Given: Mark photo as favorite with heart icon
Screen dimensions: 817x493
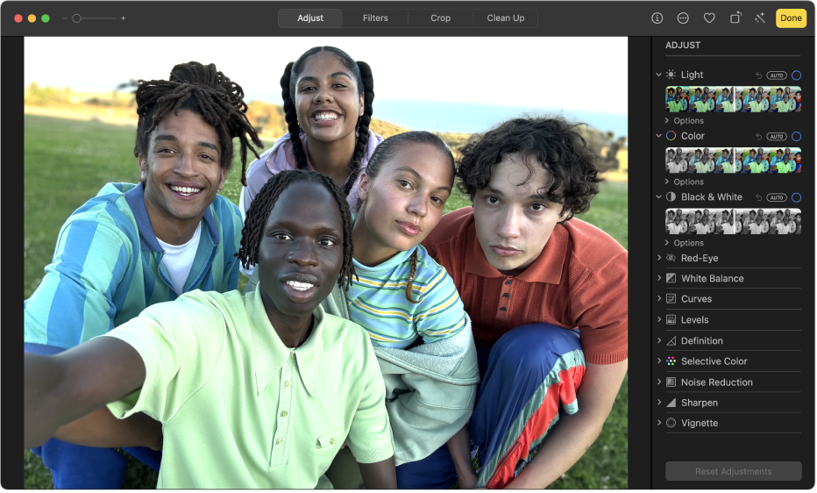Looking at the screenshot, I should (709, 18).
